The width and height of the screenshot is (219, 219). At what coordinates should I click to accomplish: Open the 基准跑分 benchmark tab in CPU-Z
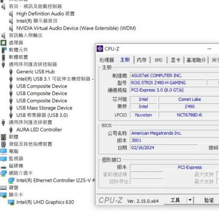click(196, 60)
